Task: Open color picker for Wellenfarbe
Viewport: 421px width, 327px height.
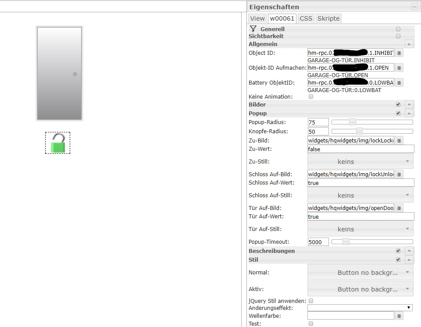Action: coord(399,316)
